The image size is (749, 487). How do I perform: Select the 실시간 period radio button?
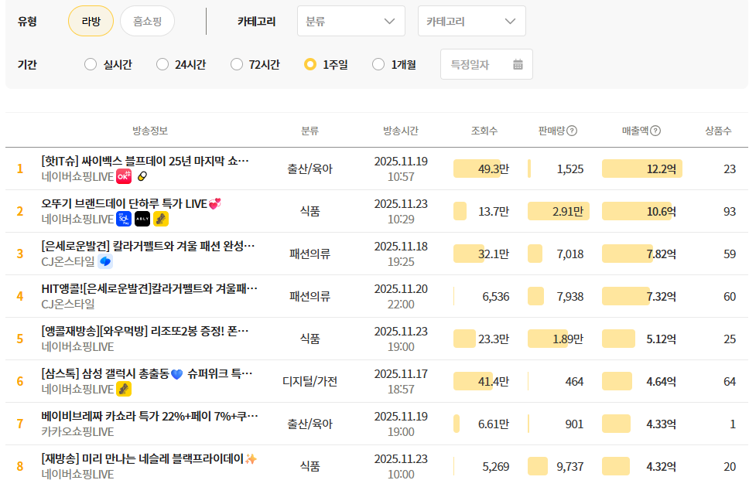point(91,64)
